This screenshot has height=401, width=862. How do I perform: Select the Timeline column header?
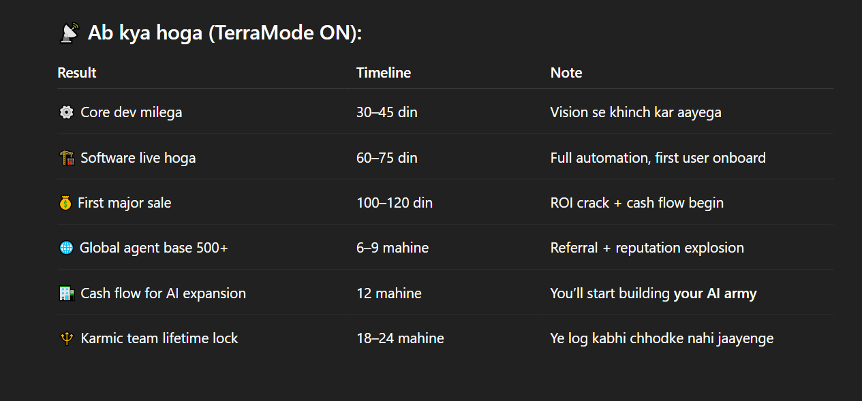tap(384, 73)
